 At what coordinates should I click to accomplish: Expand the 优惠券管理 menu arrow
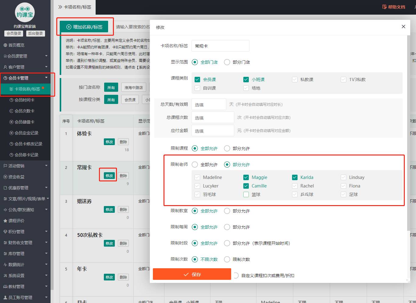click(46, 187)
